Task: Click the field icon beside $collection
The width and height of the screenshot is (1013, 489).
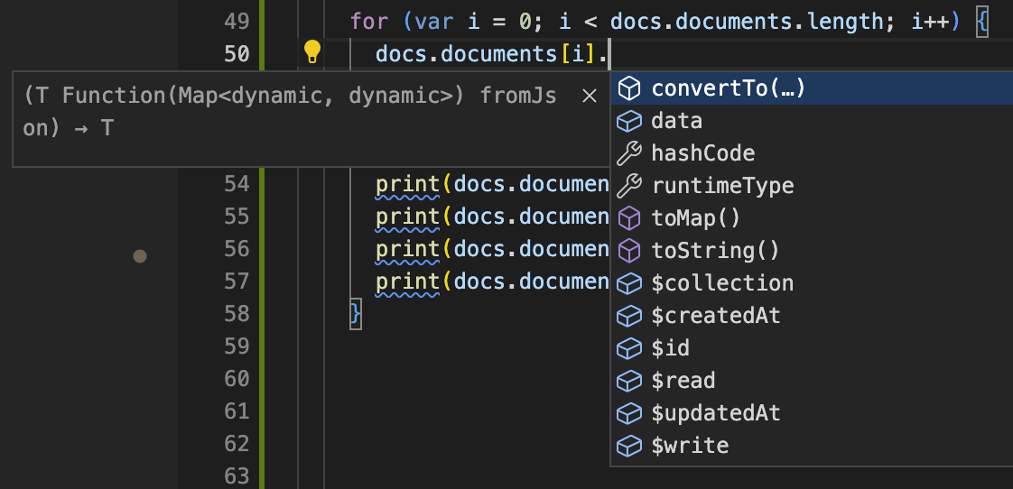Action: pyautogui.click(x=629, y=283)
